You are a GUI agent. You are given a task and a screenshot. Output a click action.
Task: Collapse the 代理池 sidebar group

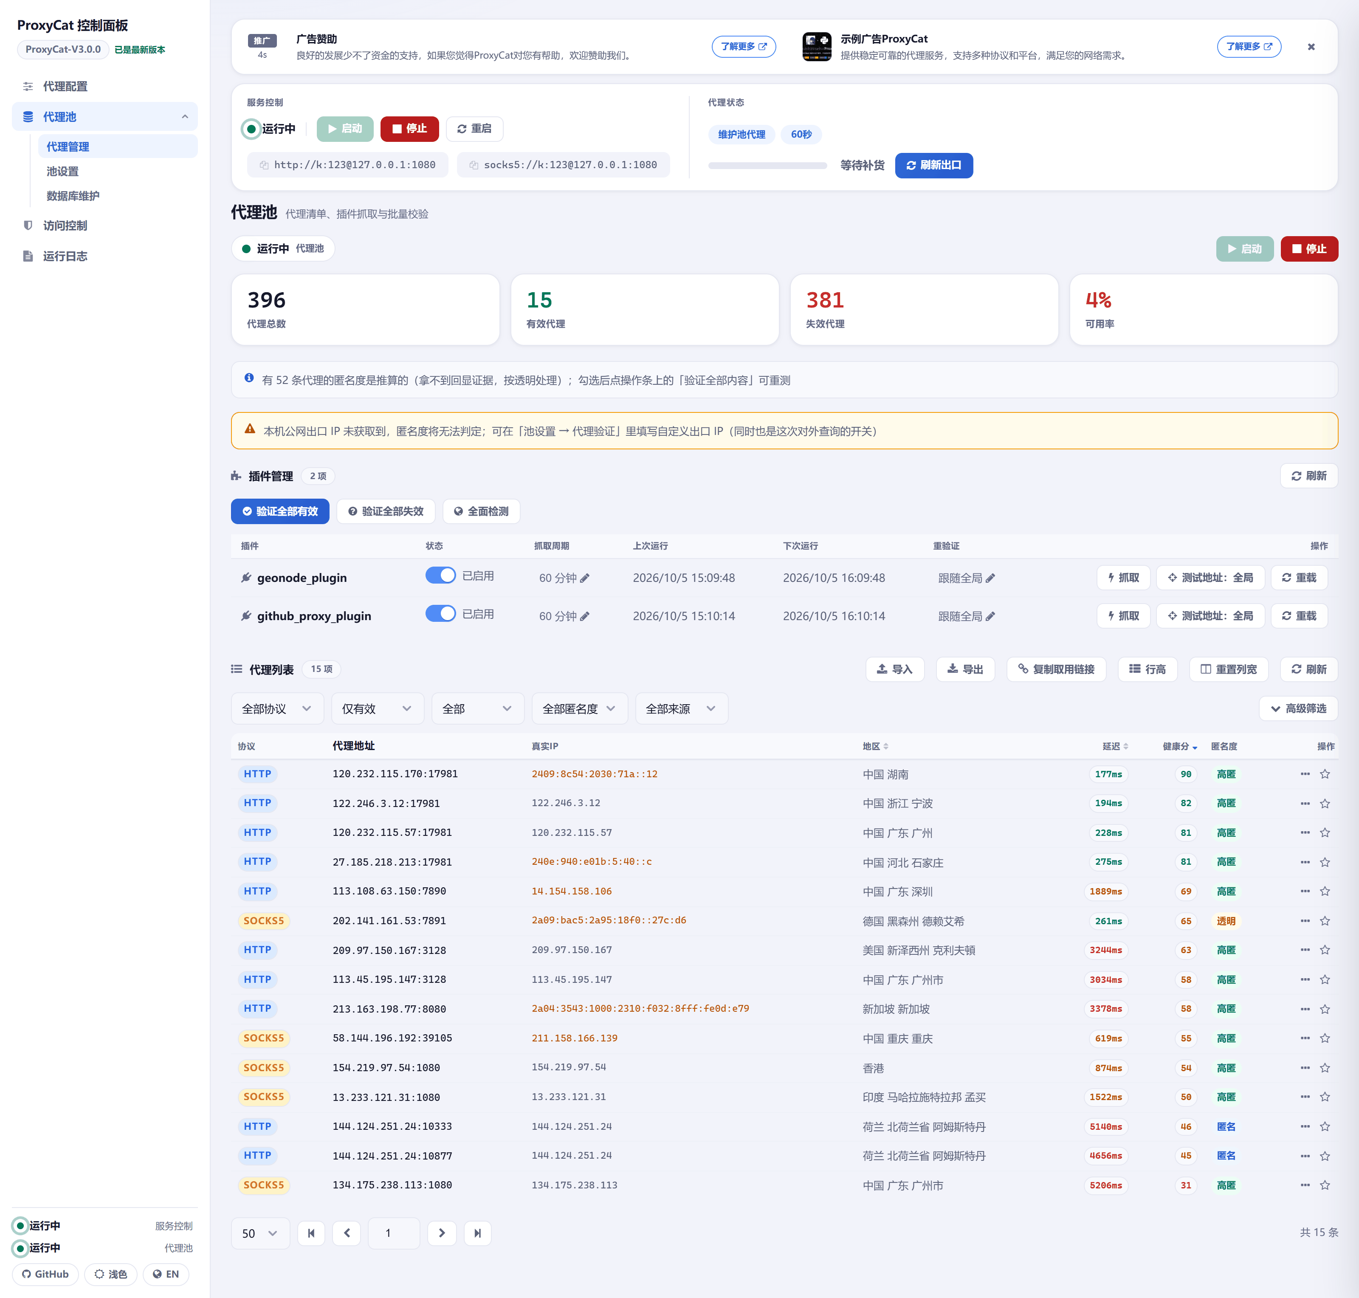105,117
